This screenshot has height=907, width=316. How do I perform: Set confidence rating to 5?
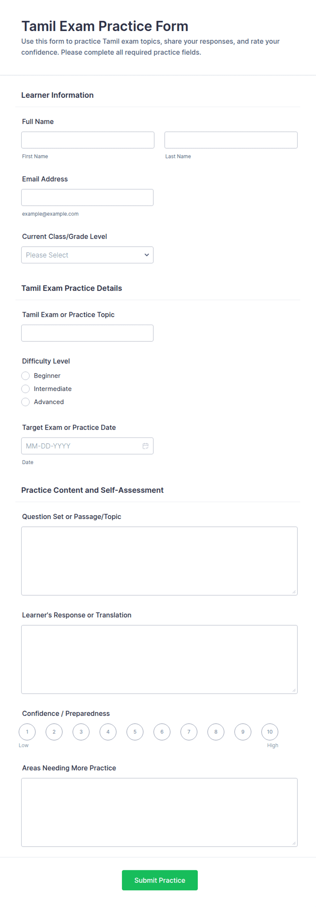coord(135,732)
